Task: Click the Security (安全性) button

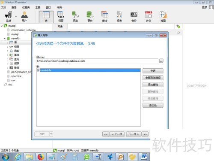Action: click(x=153, y=105)
